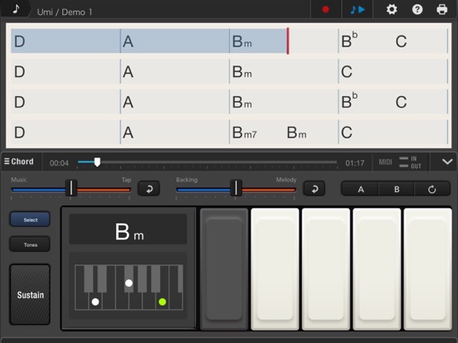This screenshot has height=343, width=458.
Task: Select the Bb chord in the first row
Action: coord(349,40)
